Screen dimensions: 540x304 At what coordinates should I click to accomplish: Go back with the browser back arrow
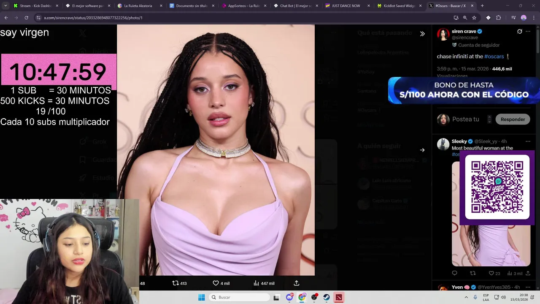(x=6, y=18)
